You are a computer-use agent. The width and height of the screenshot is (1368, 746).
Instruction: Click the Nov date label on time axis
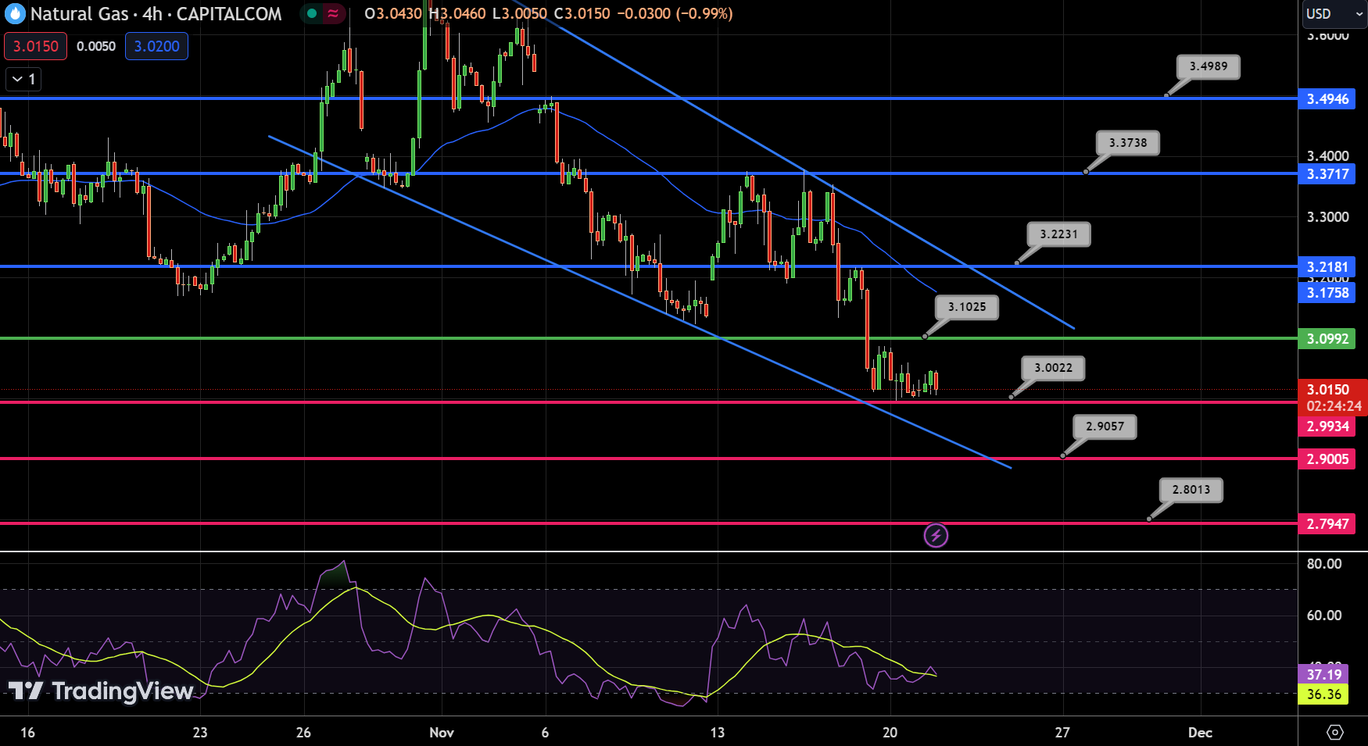point(442,733)
